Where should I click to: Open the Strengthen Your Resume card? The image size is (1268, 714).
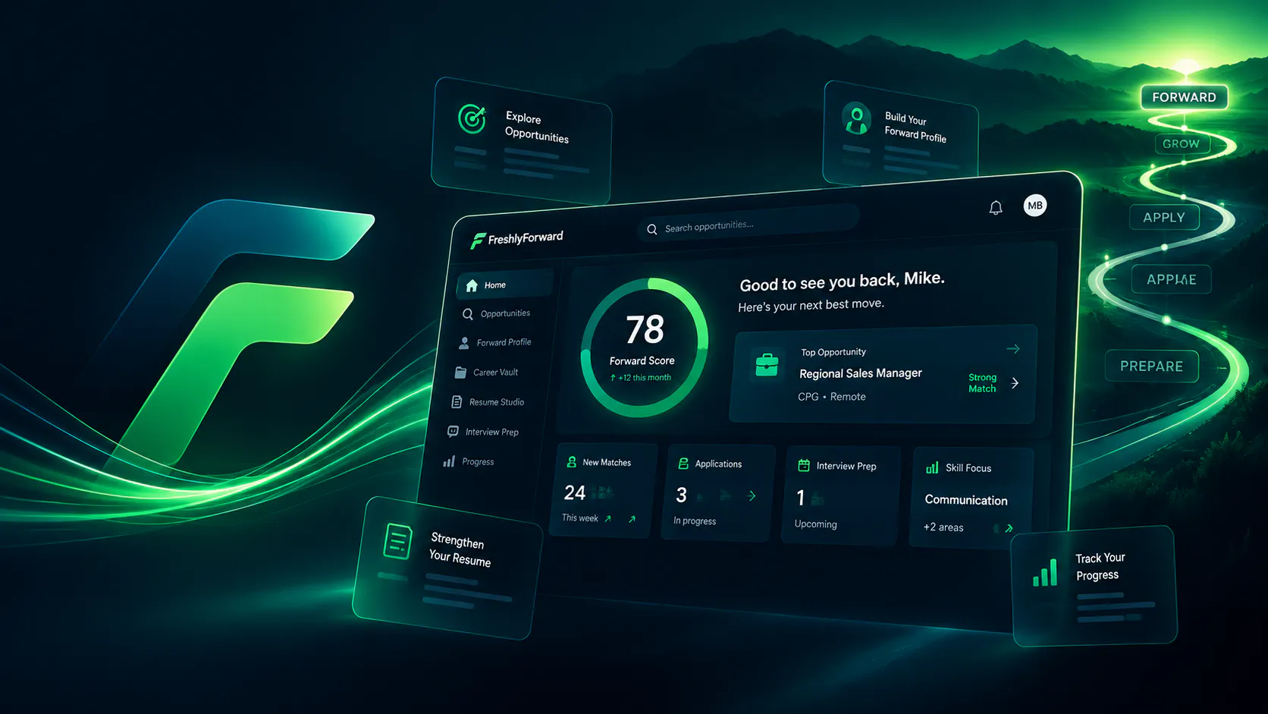448,568
